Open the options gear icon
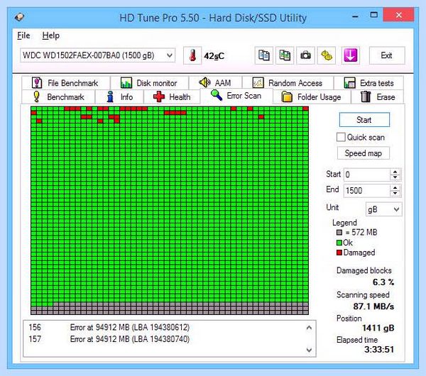 (327, 55)
